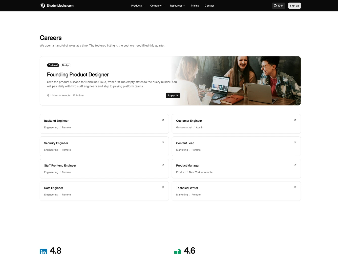Click the arrow icon on Staff Frontend Engineer card
The image size is (338, 254).
coord(163,165)
